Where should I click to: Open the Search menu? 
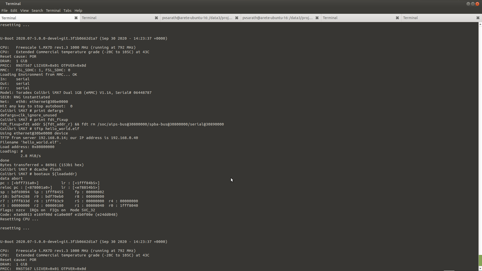pos(37,11)
